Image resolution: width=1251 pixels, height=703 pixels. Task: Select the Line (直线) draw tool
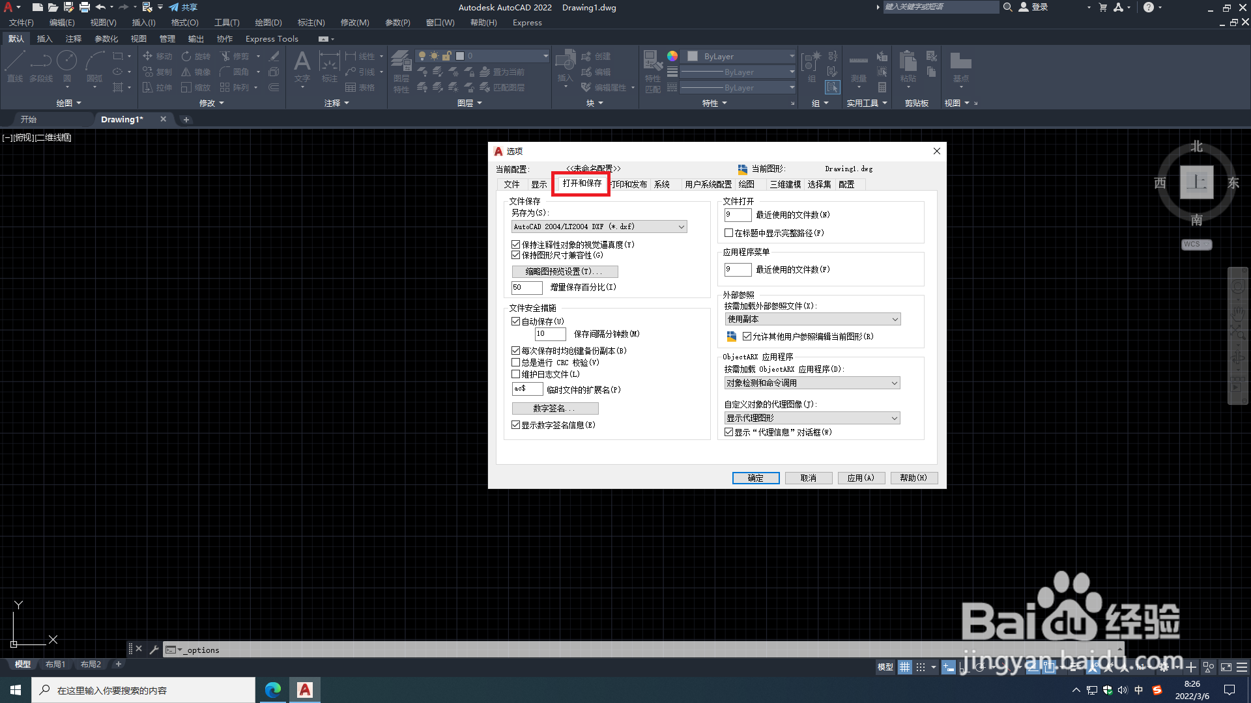[x=14, y=66]
